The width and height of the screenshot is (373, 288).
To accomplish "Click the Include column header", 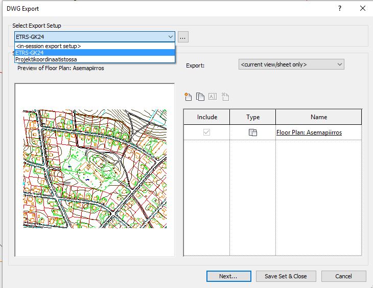I will click(207, 117).
